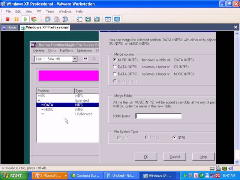This screenshot has width=240, height=180.
Task: Open the VMware File menu
Action: pos(8,11)
